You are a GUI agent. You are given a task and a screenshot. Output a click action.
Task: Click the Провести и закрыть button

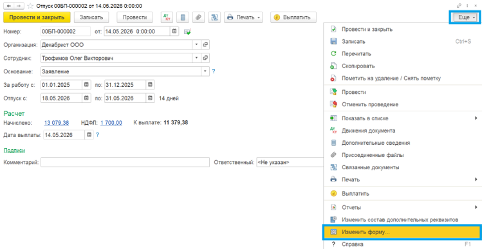[x=37, y=17]
